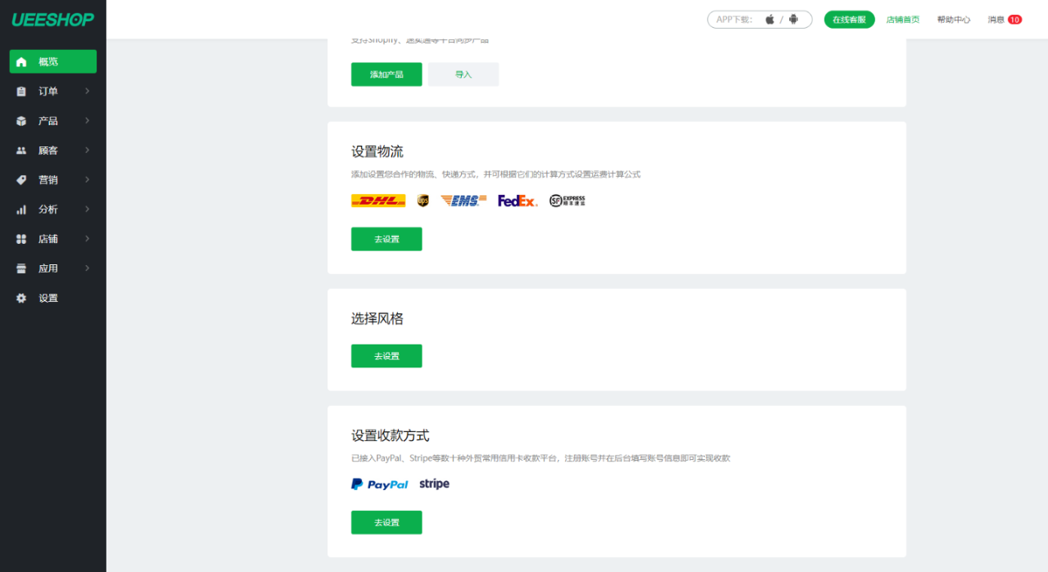Screen dimensions: 1048x572
Task: Click the SF Express logo
Action: tap(567, 200)
